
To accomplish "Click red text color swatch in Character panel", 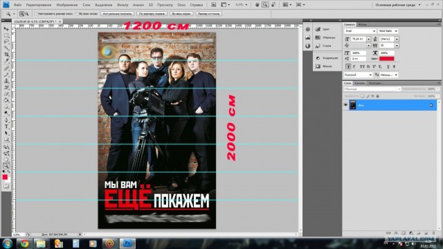I will [x=386, y=58].
